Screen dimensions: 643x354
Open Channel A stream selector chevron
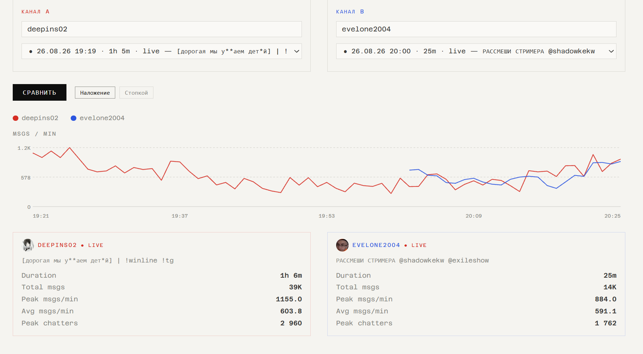click(297, 51)
